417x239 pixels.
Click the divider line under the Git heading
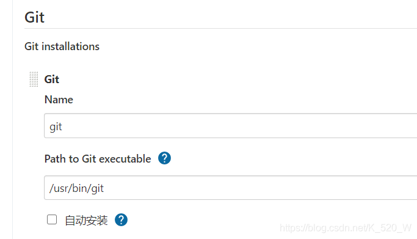[221, 28]
